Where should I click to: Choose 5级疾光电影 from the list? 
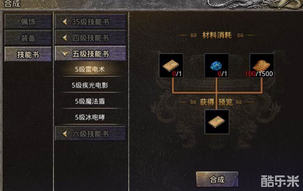pos(90,85)
